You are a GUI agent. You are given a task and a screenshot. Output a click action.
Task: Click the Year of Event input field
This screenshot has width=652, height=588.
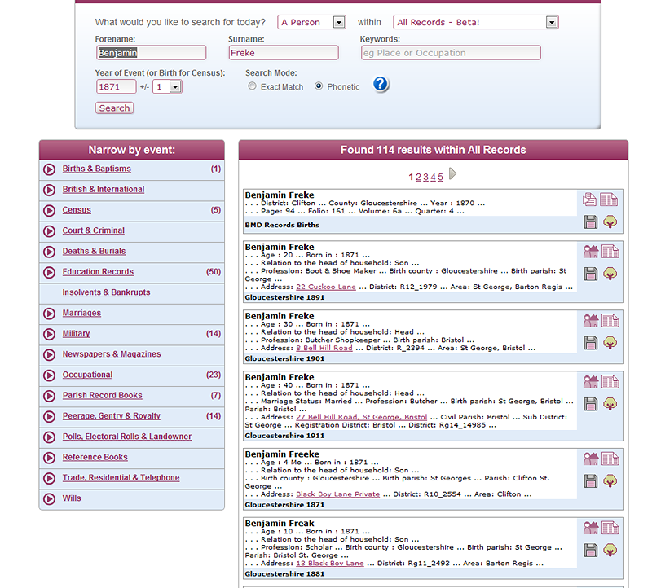point(116,87)
